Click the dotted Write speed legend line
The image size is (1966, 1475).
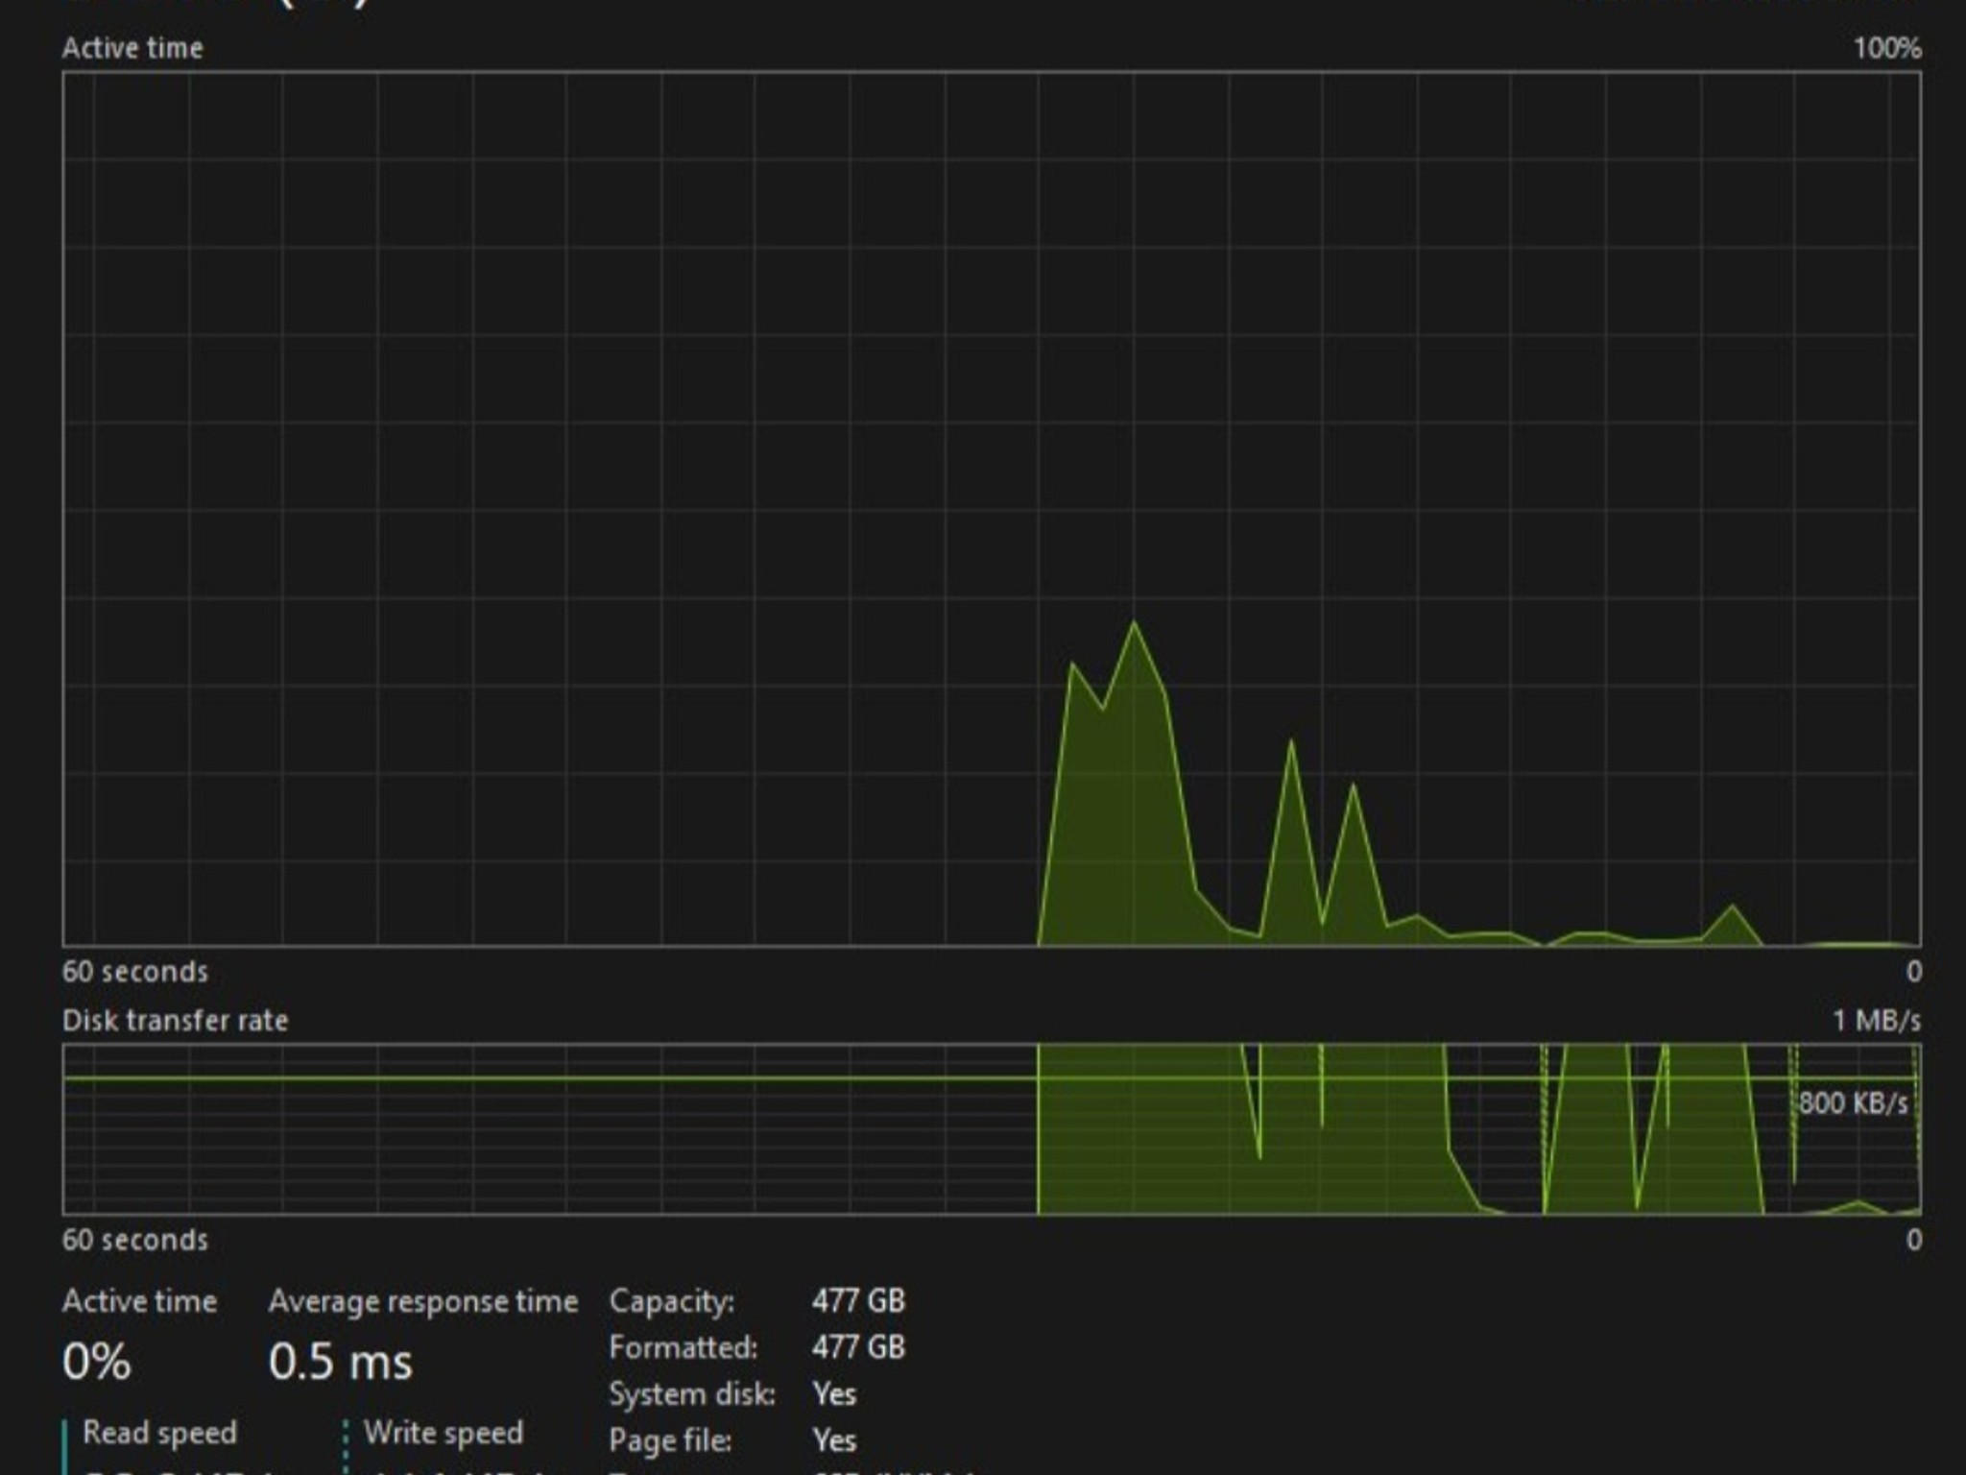coord(346,1447)
